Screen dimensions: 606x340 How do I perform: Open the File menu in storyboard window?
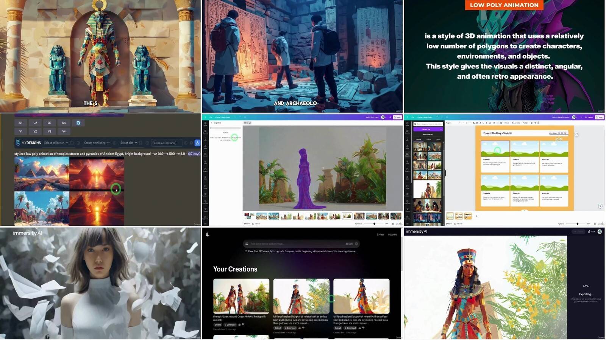(x=412, y=117)
